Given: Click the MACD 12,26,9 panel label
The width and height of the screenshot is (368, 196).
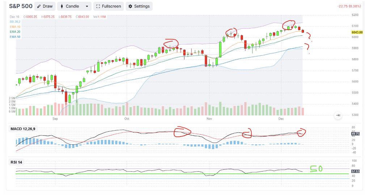Looking at the screenshot, I should tap(23, 129).
